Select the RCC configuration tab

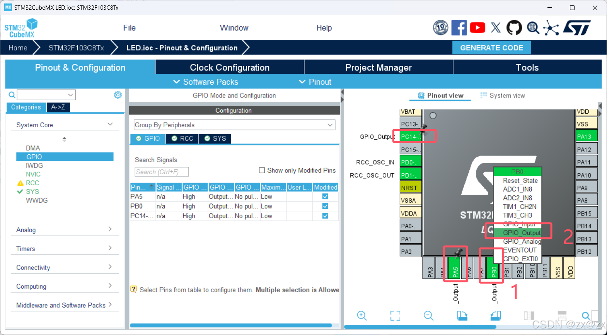[182, 138]
